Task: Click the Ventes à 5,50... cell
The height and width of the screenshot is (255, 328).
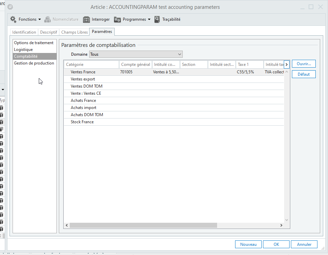Action: pos(166,72)
